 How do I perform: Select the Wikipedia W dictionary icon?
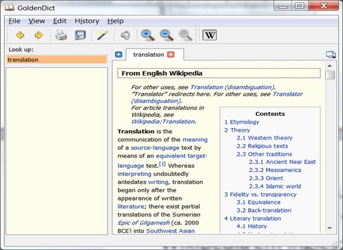pyautogui.click(x=209, y=35)
